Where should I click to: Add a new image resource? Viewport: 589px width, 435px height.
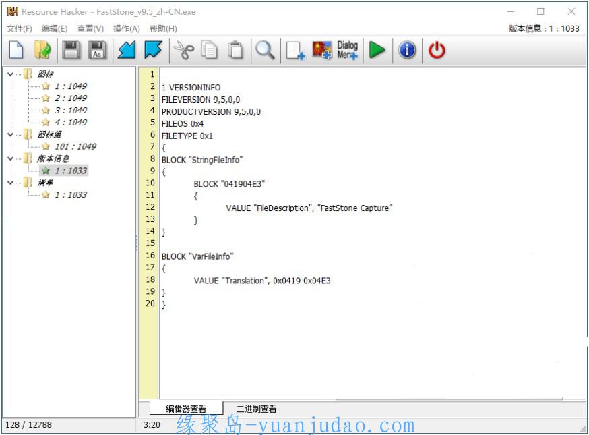[322, 50]
